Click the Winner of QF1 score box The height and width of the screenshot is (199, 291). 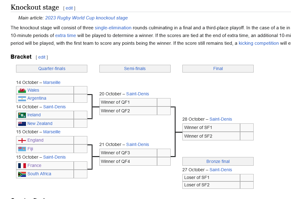coord(164,102)
